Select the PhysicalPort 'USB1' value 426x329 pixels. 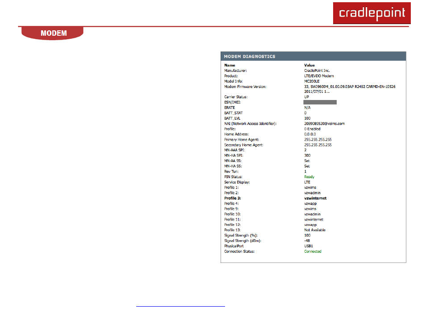(x=309, y=246)
